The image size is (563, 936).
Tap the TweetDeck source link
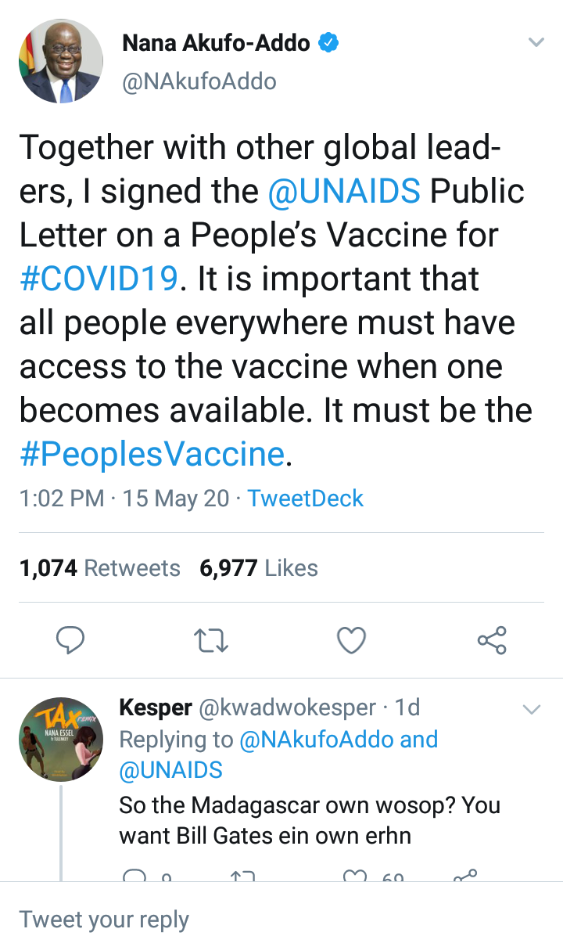point(306,499)
